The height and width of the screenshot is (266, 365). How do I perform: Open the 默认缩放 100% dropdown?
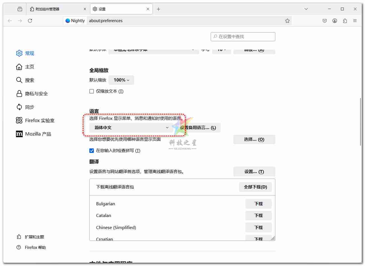[x=121, y=80]
